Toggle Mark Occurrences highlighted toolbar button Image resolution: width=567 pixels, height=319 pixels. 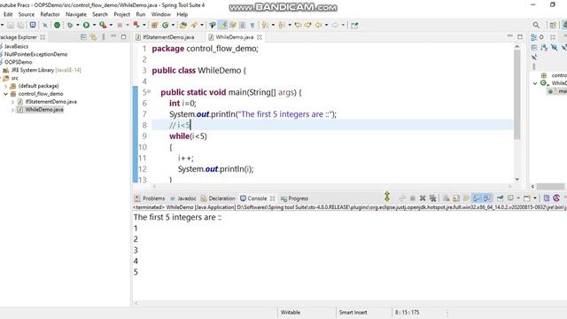pos(222,25)
